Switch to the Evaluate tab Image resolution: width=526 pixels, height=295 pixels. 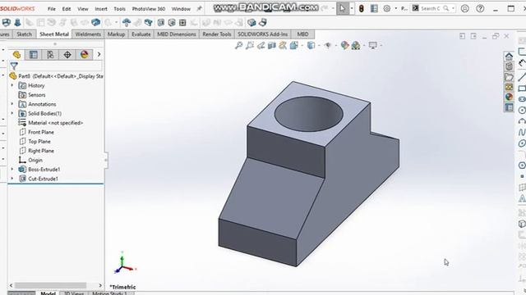[141, 34]
